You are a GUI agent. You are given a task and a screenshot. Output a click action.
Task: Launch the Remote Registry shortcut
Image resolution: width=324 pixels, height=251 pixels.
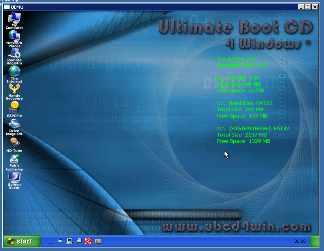[x=14, y=56]
